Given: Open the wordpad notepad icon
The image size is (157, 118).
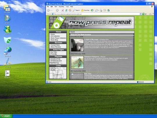Looking at the screenshot, I should (x=7, y=74).
